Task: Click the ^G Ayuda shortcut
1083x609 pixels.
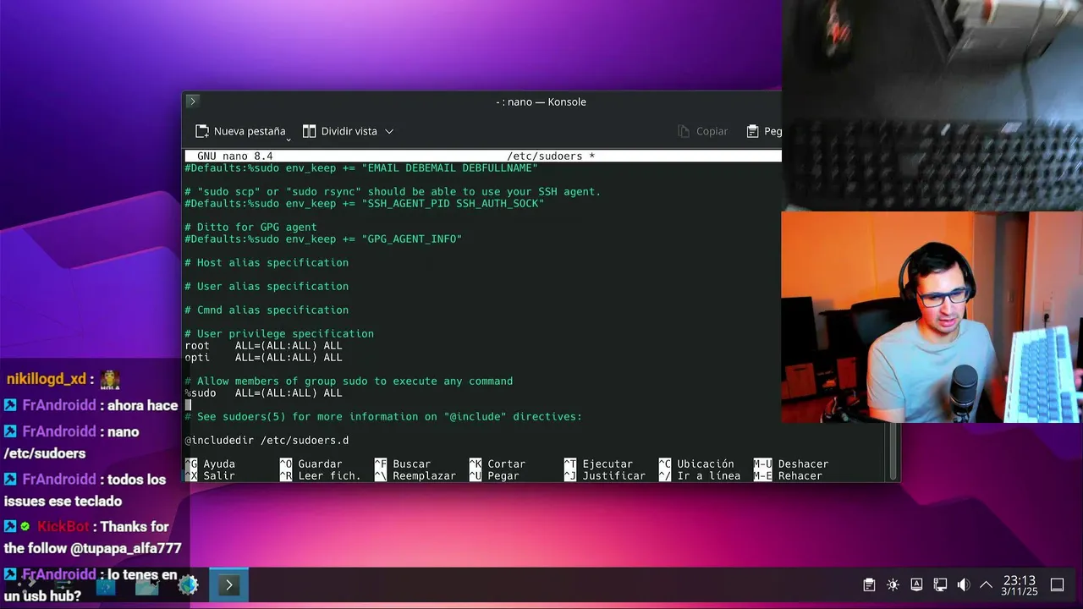Action: pos(210,464)
